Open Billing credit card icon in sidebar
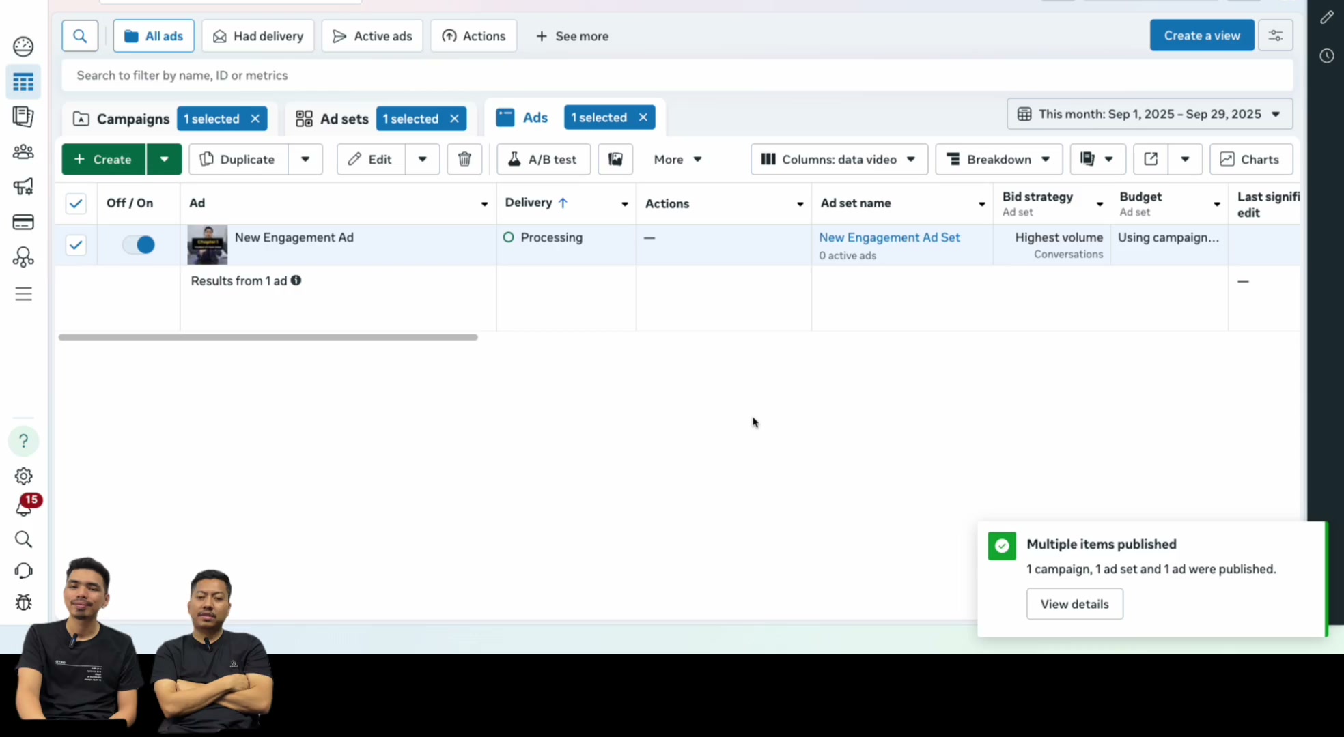This screenshot has width=1344, height=737. [x=23, y=222]
